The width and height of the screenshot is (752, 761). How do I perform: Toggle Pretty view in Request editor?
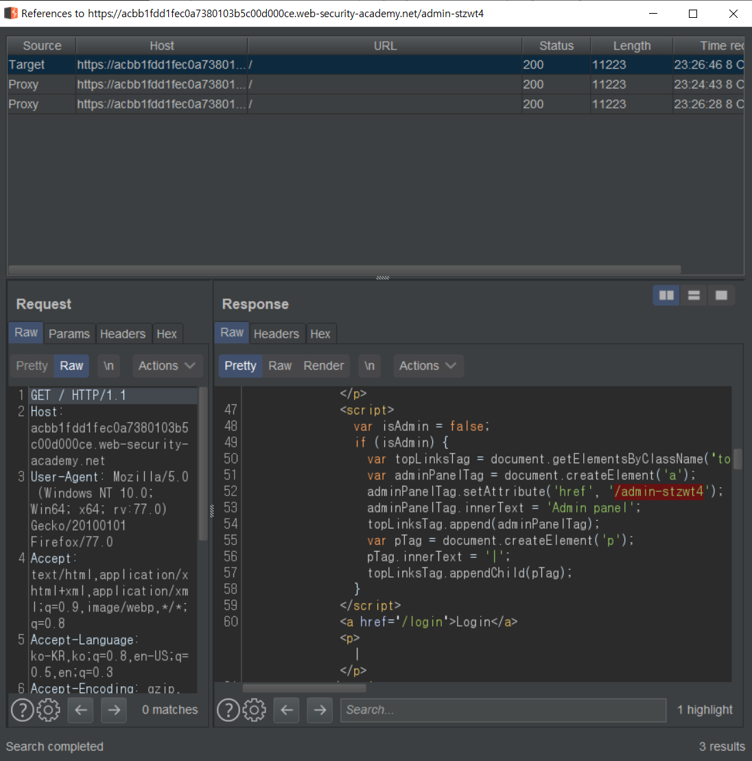(x=32, y=366)
